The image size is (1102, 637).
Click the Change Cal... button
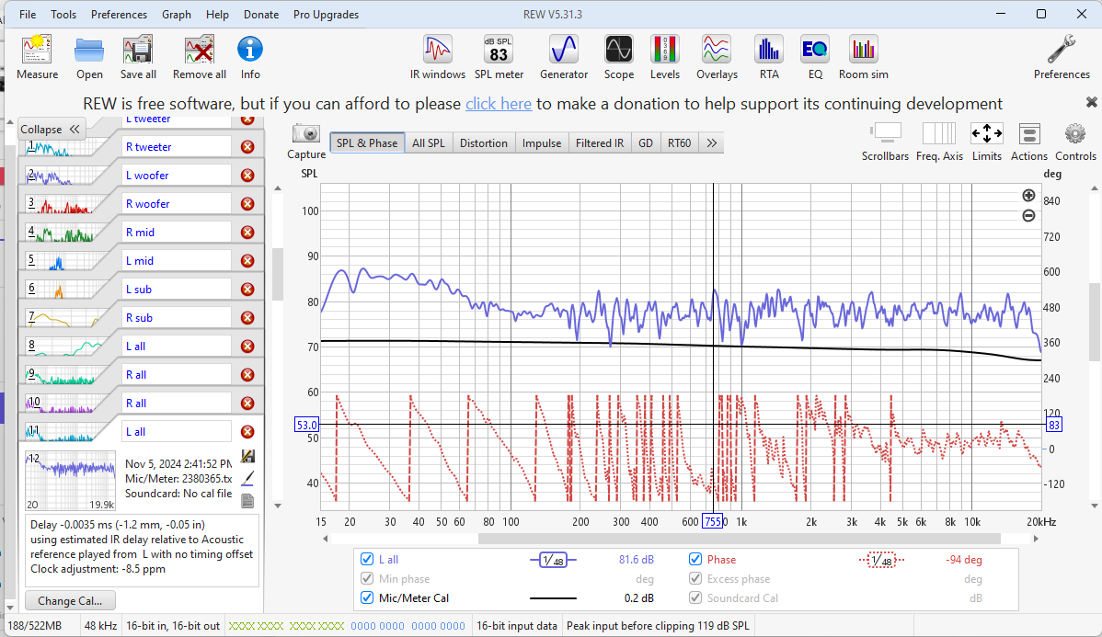point(70,600)
